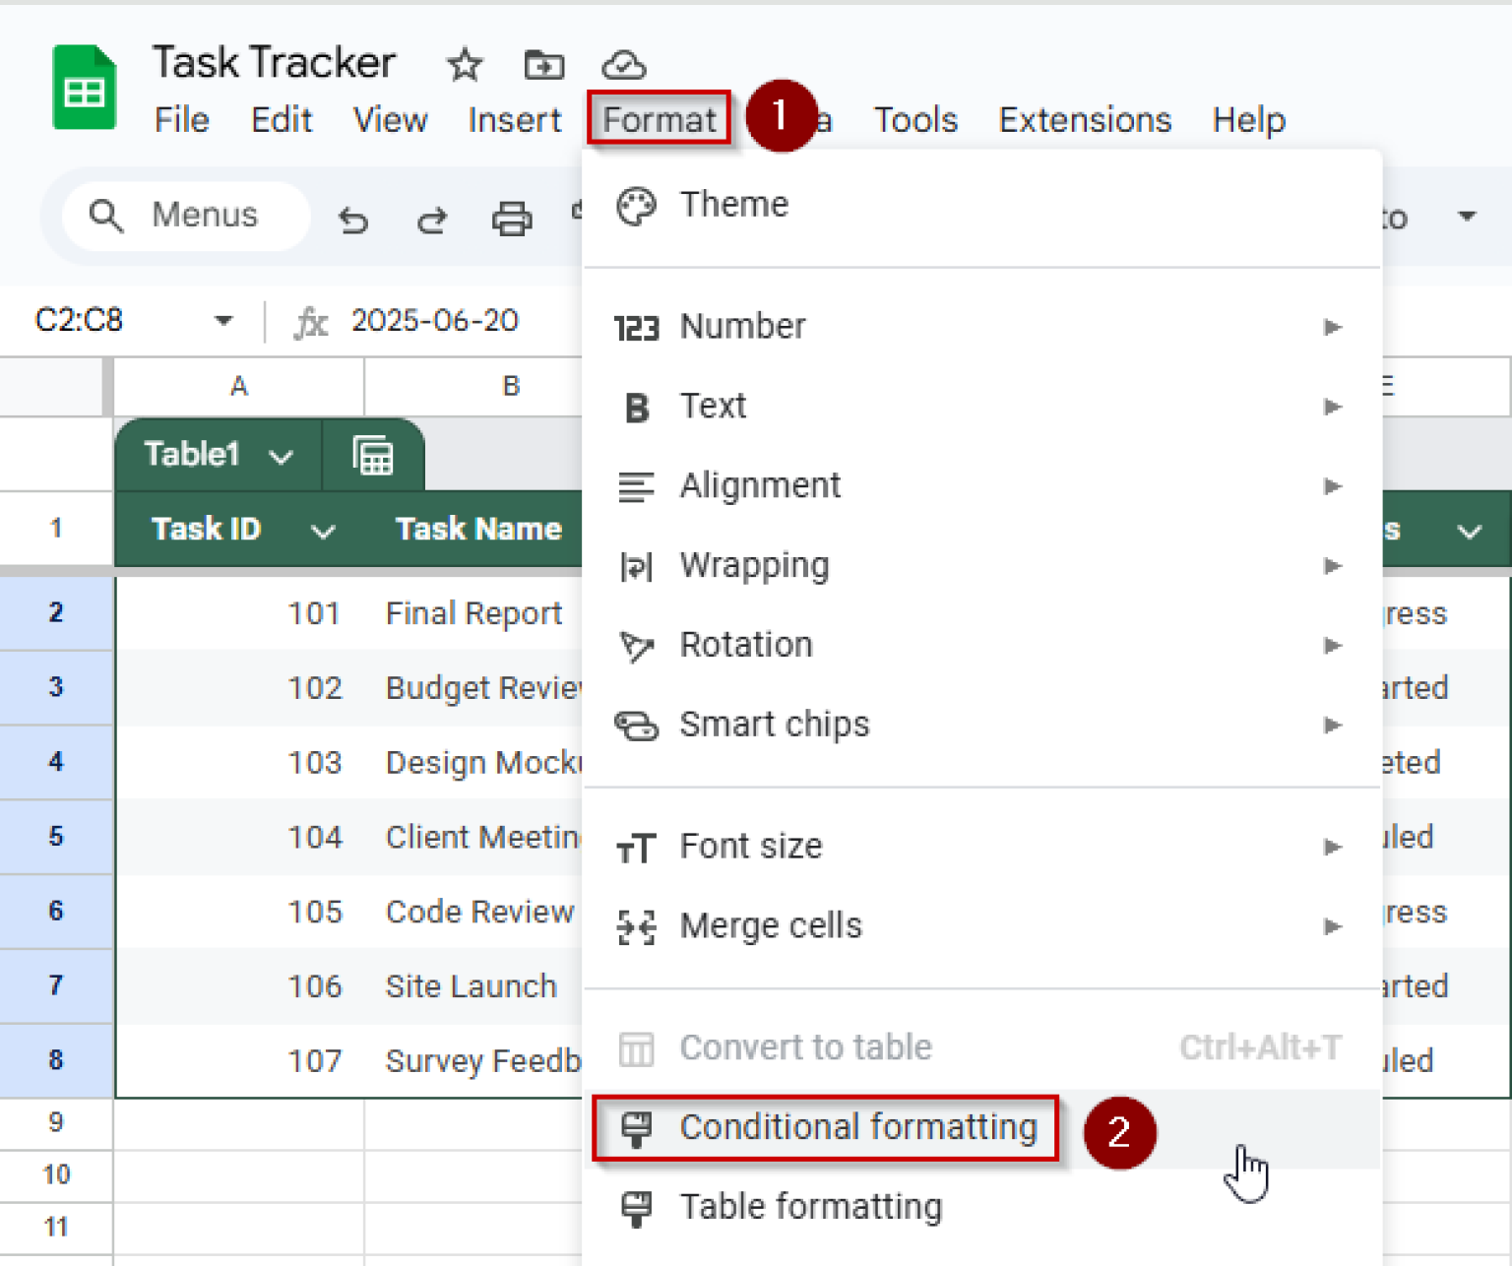The width and height of the screenshot is (1512, 1266).
Task: Print the spreadsheet
Action: pyautogui.click(x=511, y=220)
